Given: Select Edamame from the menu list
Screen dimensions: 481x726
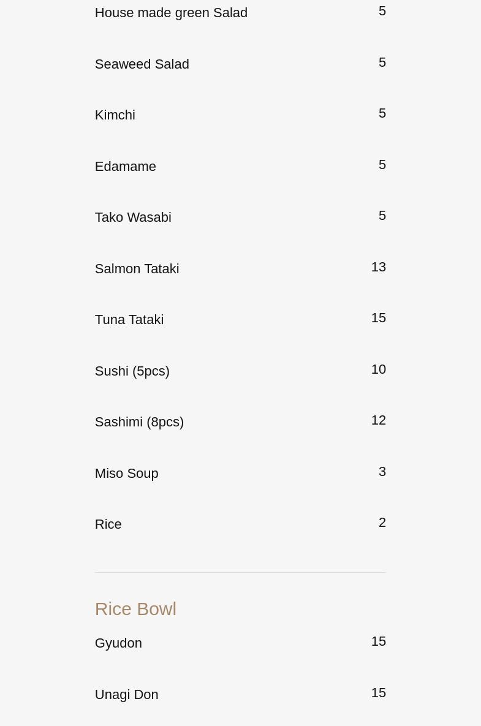Looking at the screenshot, I should click(125, 167).
